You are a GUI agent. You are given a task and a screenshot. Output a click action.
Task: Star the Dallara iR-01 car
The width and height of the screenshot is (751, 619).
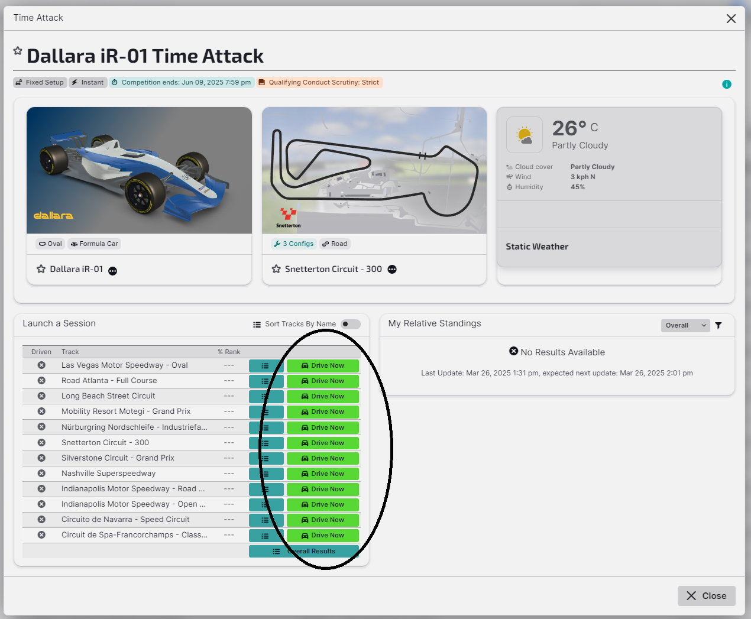[41, 269]
